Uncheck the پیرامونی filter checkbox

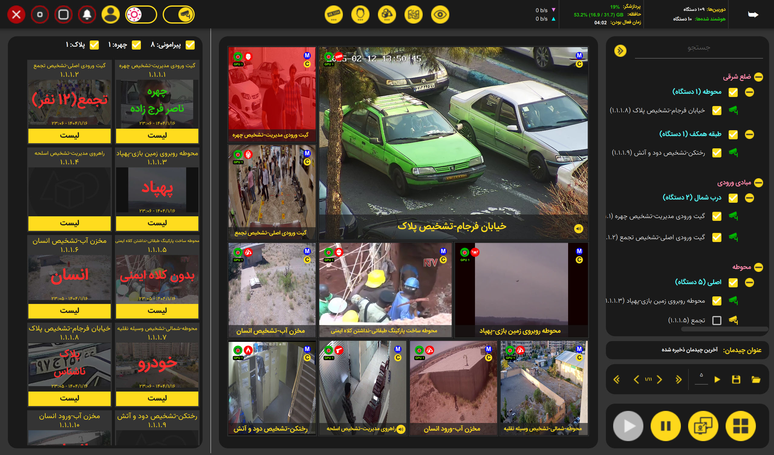[x=190, y=45]
